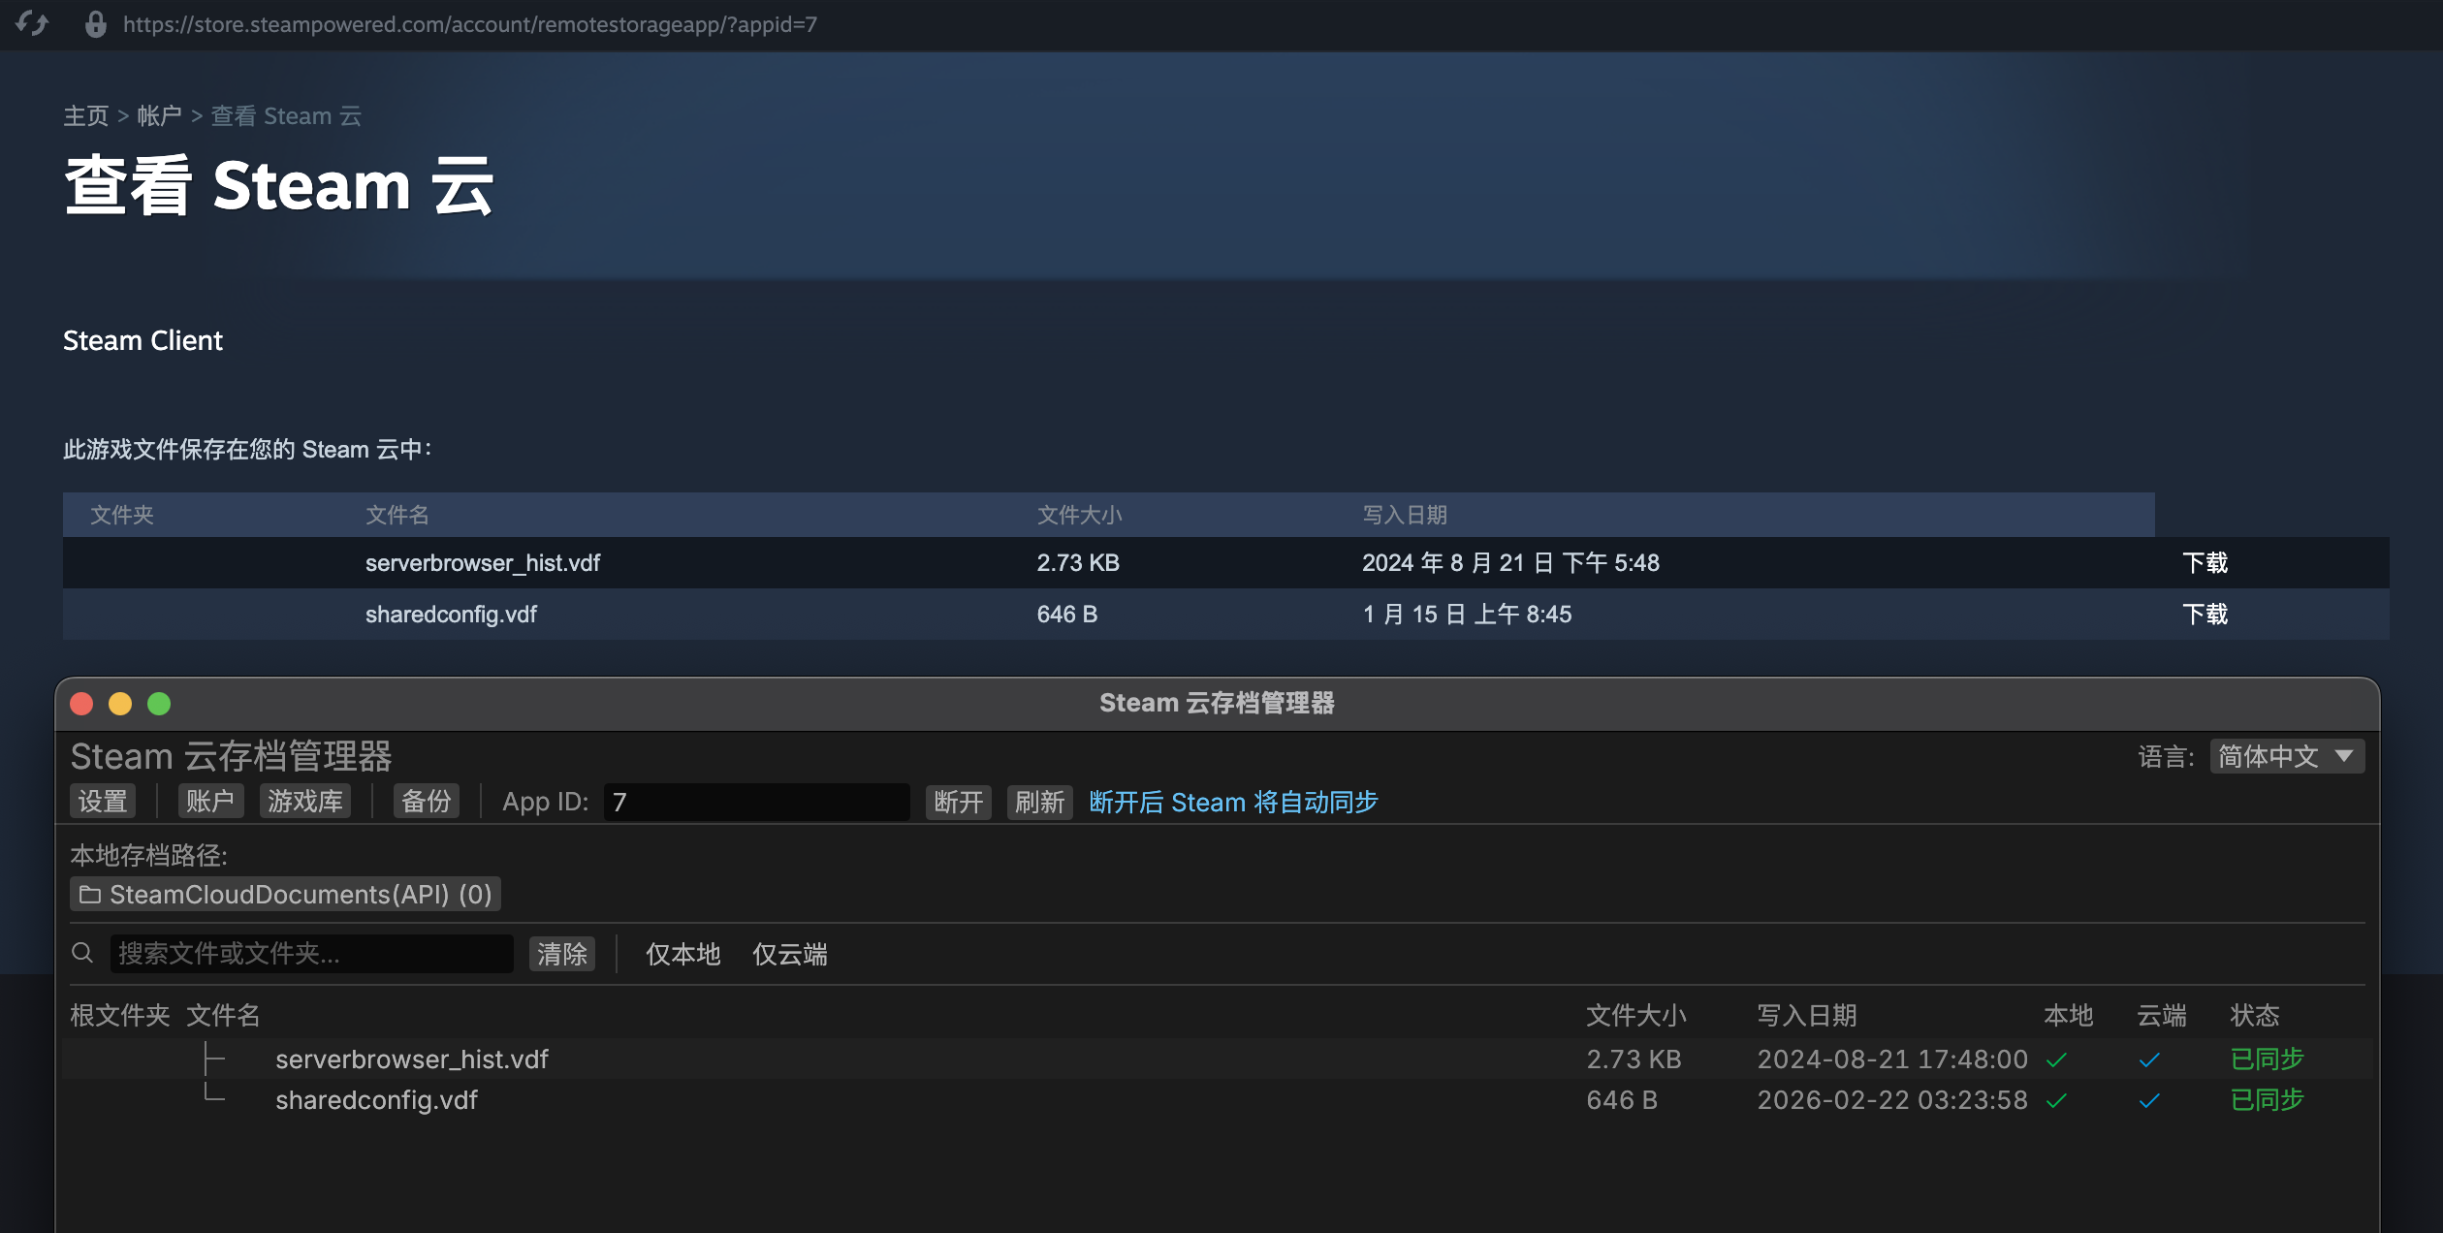The height and width of the screenshot is (1233, 2443).
Task: Enable the 仅本地 filter
Action: coord(682,954)
